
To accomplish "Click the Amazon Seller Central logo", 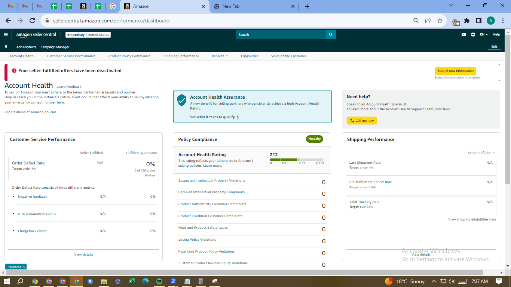I will point(36,35).
